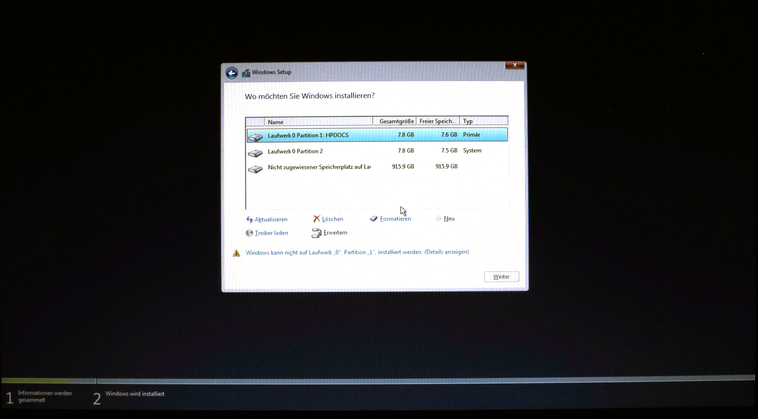Click step 2 Windows wird installiert
The image size is (758, 419).
pos(129,397)
